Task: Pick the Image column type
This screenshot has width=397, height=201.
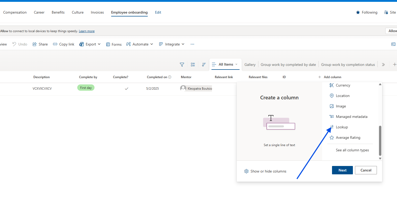Action: (341, 106)
